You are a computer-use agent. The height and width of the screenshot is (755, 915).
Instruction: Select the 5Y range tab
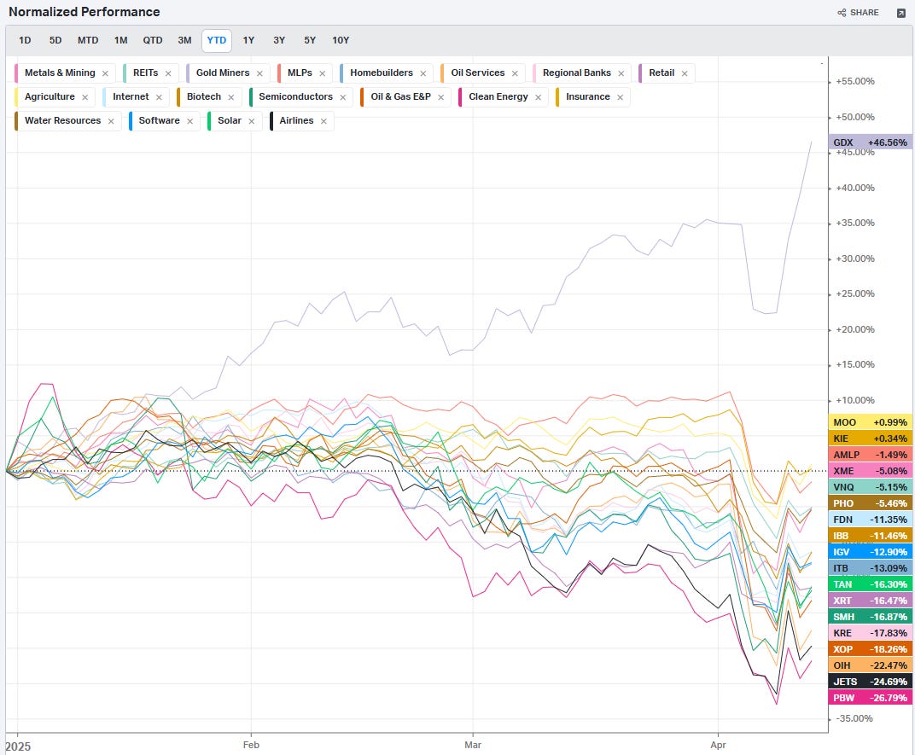(x=310, y=40)
